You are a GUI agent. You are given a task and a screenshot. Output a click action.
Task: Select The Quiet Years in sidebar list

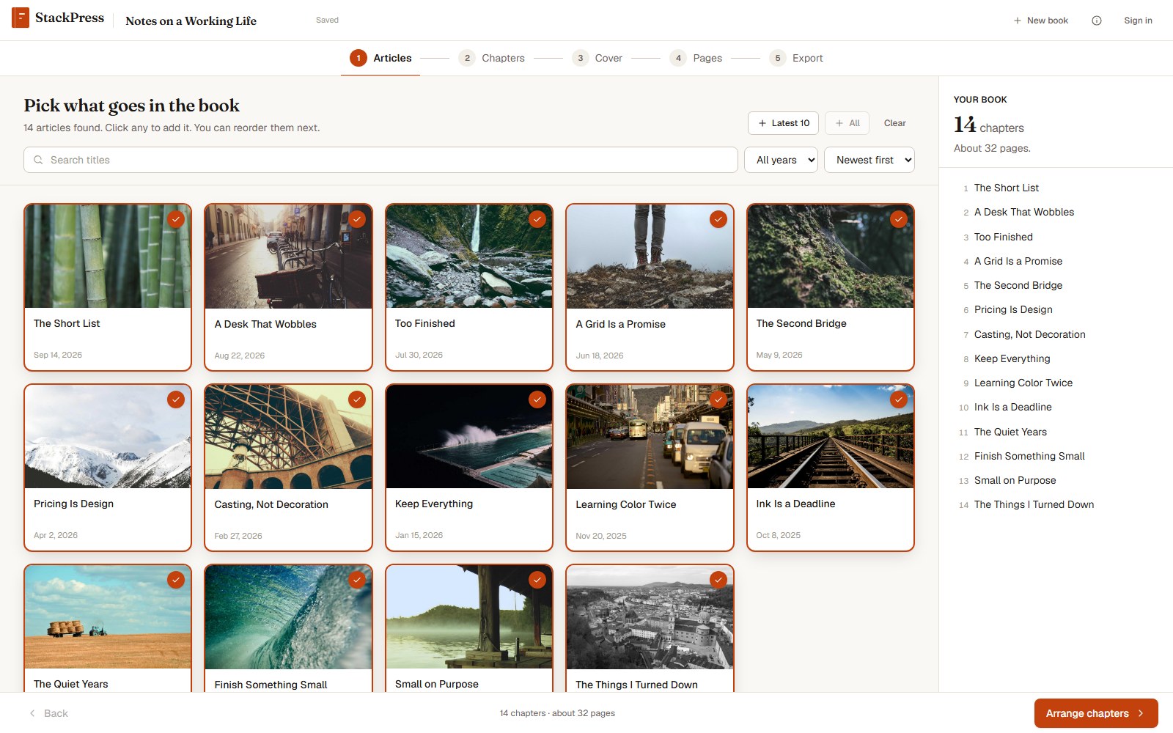coord(1010,432)
